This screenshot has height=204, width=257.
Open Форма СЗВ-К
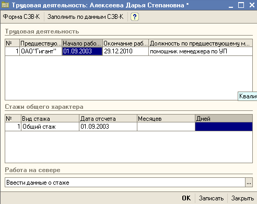pos(21,17)
